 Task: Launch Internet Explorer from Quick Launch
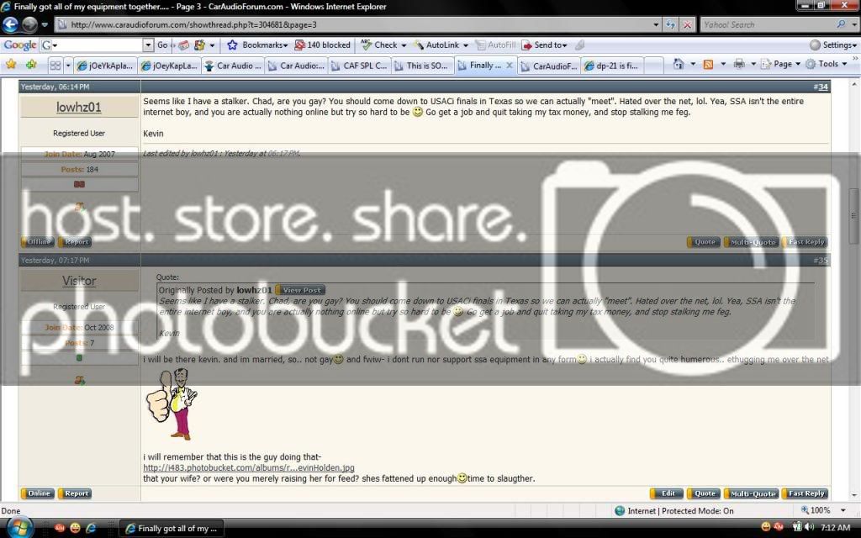91,528
